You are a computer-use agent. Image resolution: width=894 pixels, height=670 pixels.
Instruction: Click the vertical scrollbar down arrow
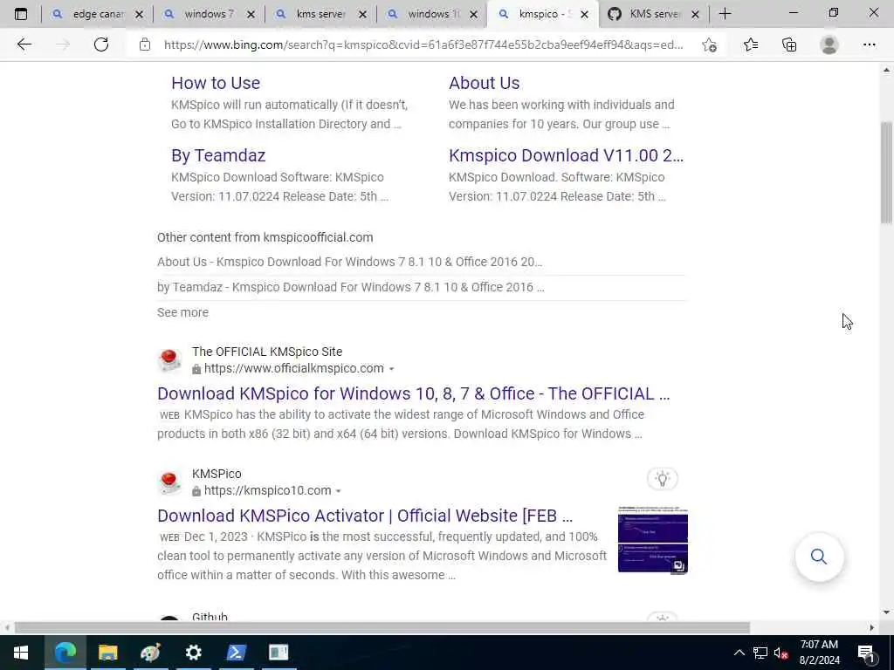pos(886,612)
